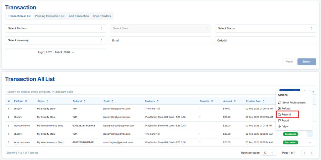Expand the Select Inventory dropdown
Image resolution: width=321 pixels, height=160 pixels.
(55, 40)
